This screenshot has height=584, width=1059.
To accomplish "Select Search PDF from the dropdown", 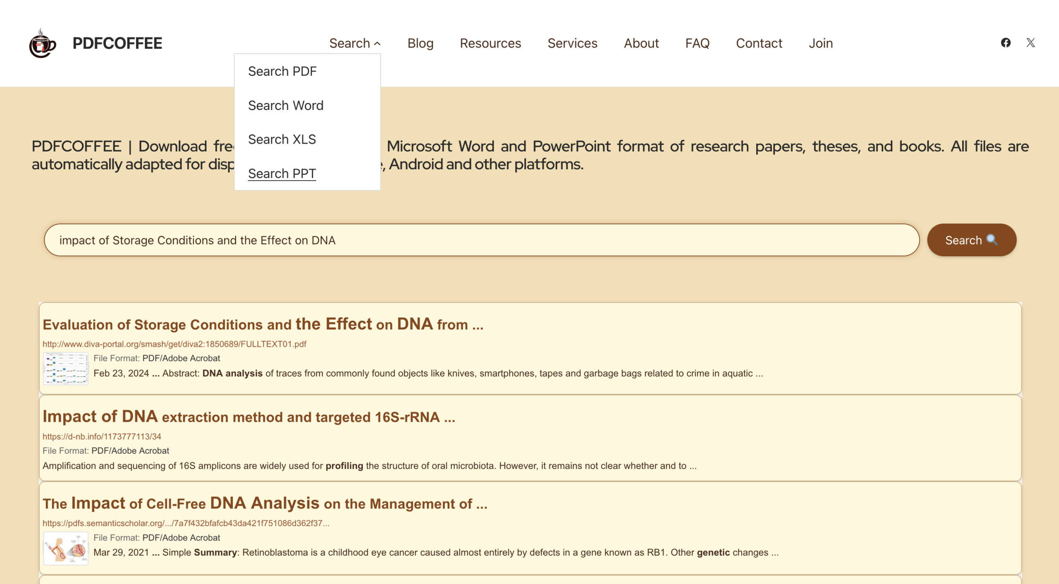I will (x=283, y=71).
